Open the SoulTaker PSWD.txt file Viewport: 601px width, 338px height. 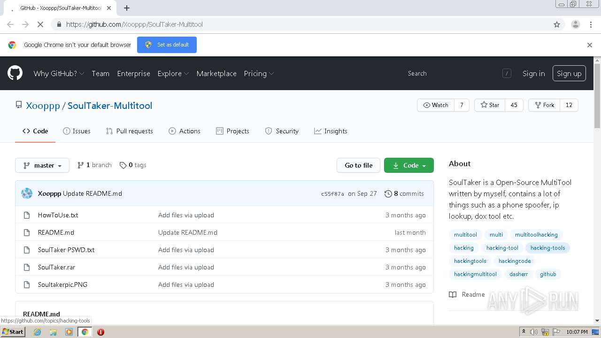point(66,250)
